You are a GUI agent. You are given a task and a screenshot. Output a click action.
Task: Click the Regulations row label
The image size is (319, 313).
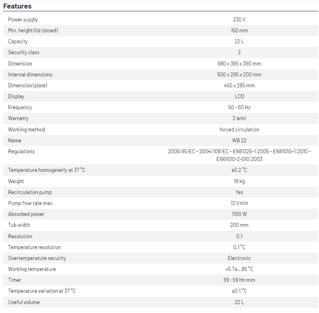21,152
